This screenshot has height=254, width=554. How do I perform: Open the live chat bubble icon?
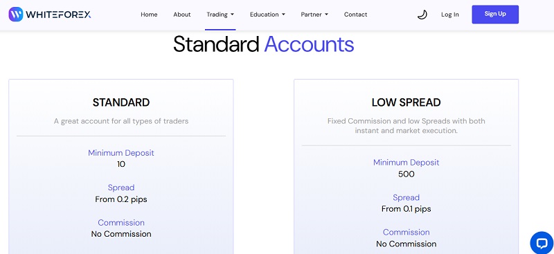[x=542, y=243]
